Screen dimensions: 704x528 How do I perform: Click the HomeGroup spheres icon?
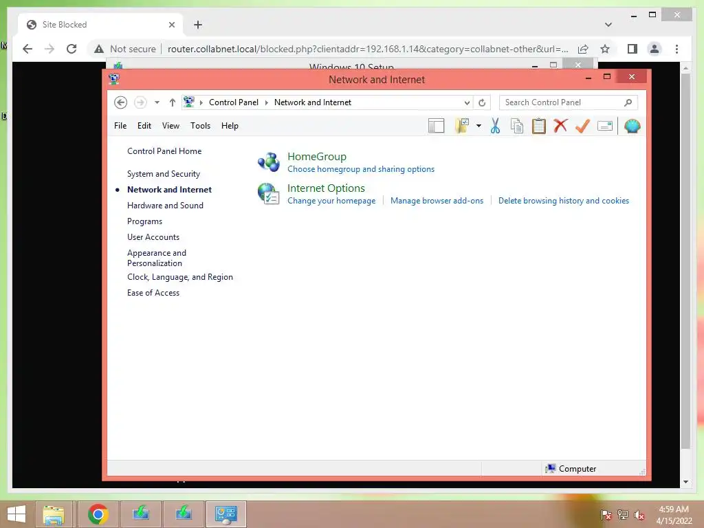point(269,162)
